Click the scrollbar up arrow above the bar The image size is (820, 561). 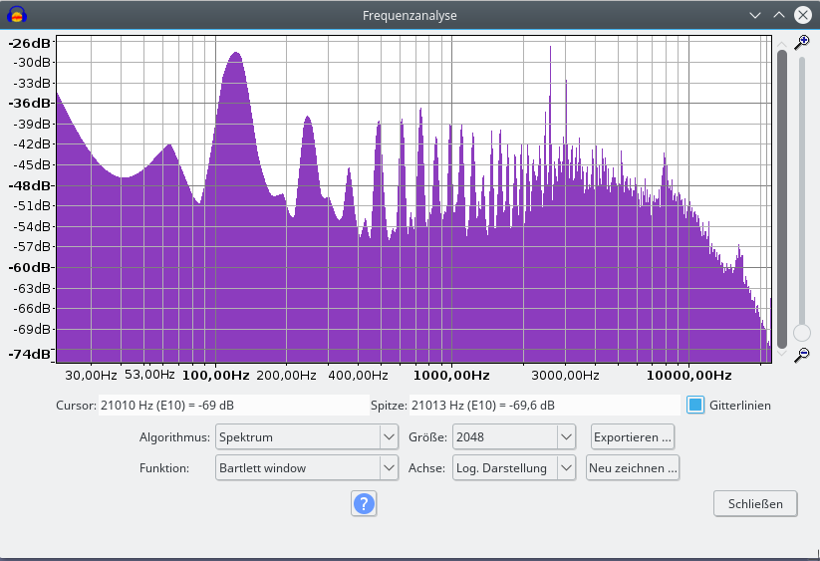tap(782, 44)
